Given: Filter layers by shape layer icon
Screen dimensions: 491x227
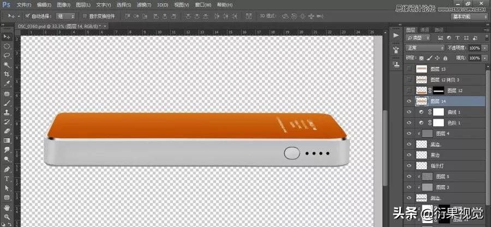Looking at the screenshot, I should (x=466, y=38).
